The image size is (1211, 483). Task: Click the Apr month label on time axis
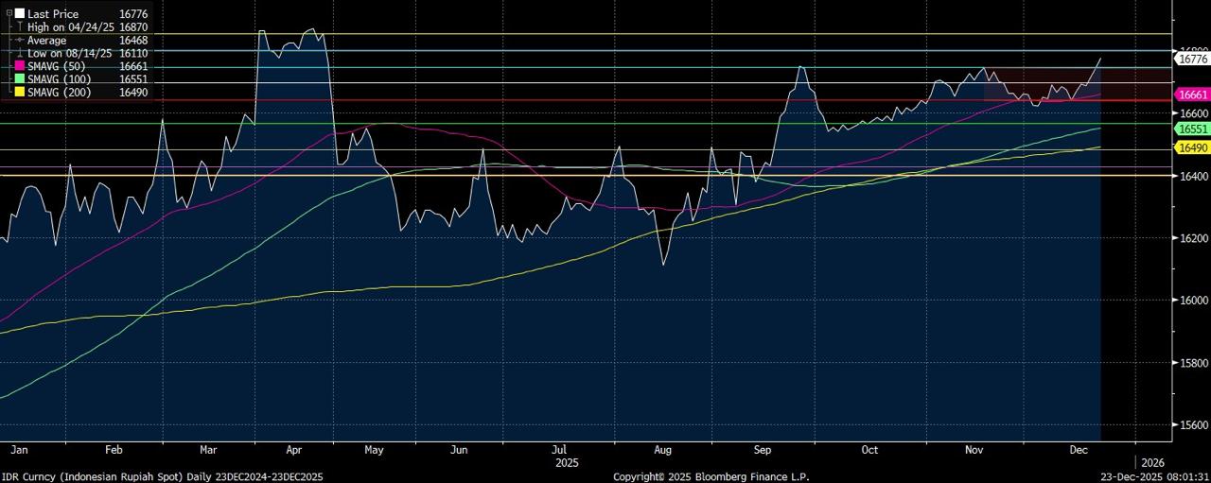click(x=293, y=451)
